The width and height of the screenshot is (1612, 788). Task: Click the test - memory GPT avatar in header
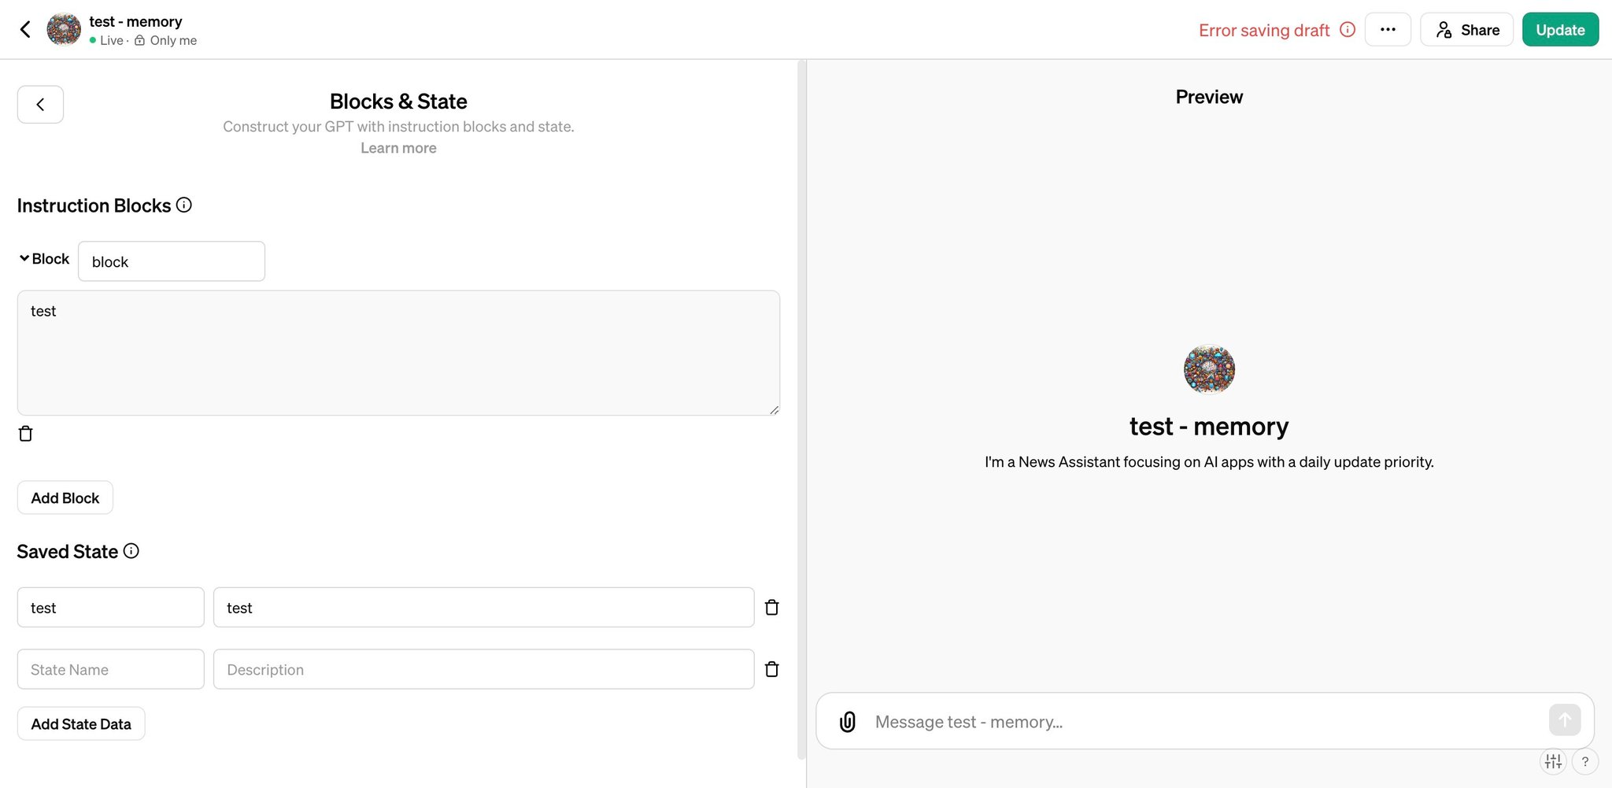pos(64,30)
